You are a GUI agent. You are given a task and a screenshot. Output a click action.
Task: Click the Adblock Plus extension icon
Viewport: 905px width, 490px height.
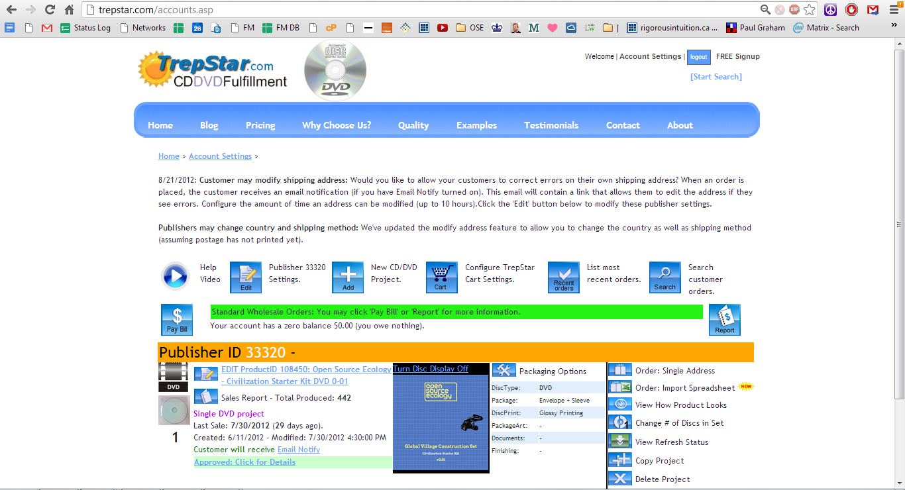click(x=794, y=10)
